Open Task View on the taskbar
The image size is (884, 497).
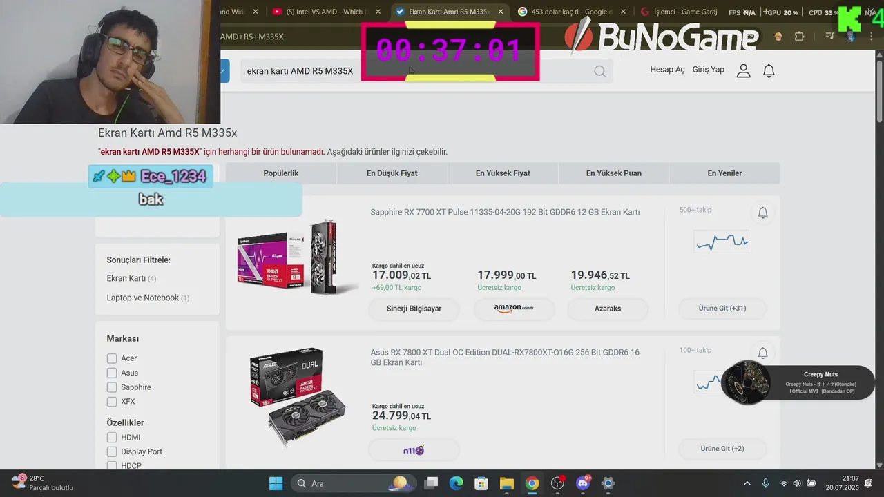click(432, 483)
